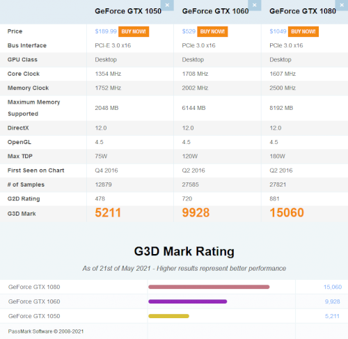
Task: Click the purple GTX 1060 rating bar
Action: pyautogui.click(x=188, y=301)
